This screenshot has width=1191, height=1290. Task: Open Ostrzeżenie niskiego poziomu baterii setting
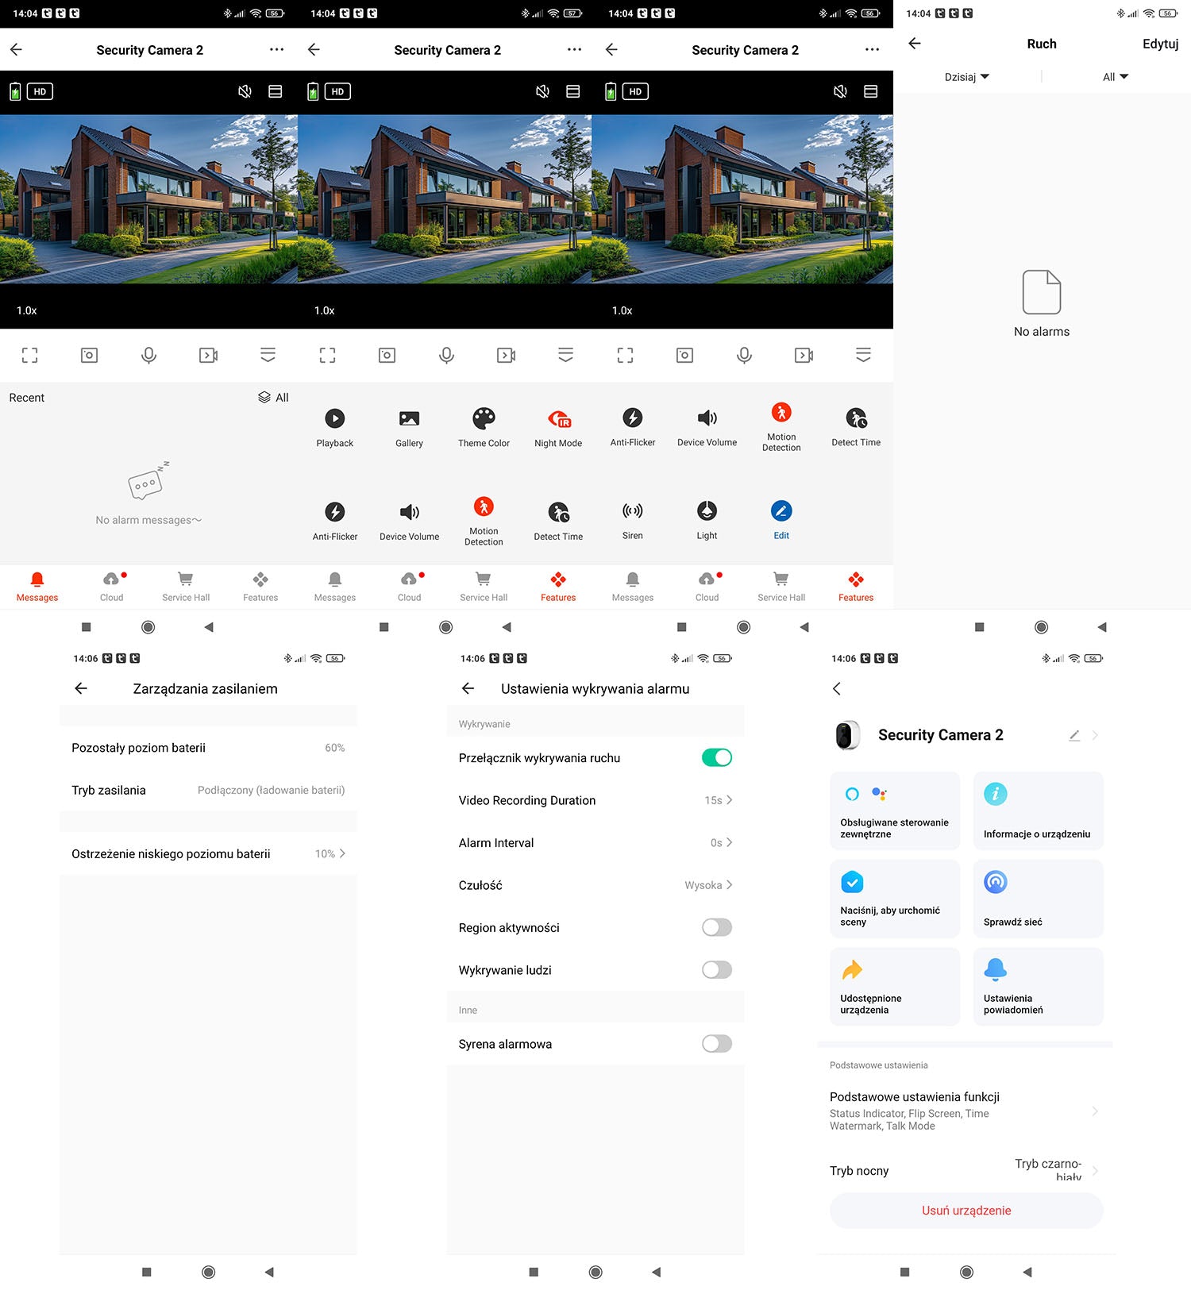click(208, 854)
